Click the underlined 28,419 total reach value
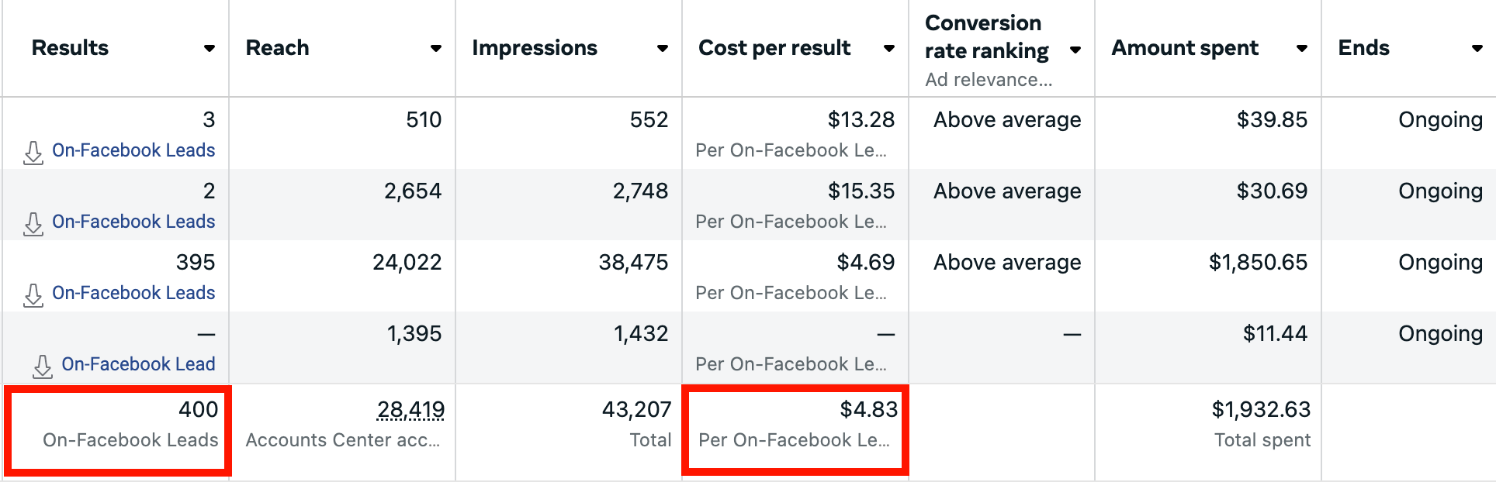1496x482 pixels. point(410,409)
